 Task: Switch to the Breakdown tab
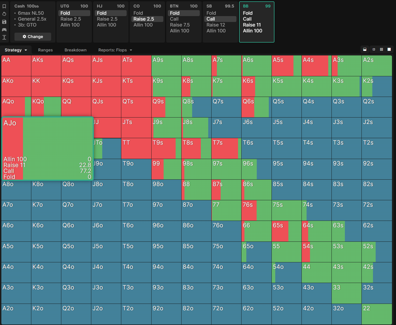(76, 50)
